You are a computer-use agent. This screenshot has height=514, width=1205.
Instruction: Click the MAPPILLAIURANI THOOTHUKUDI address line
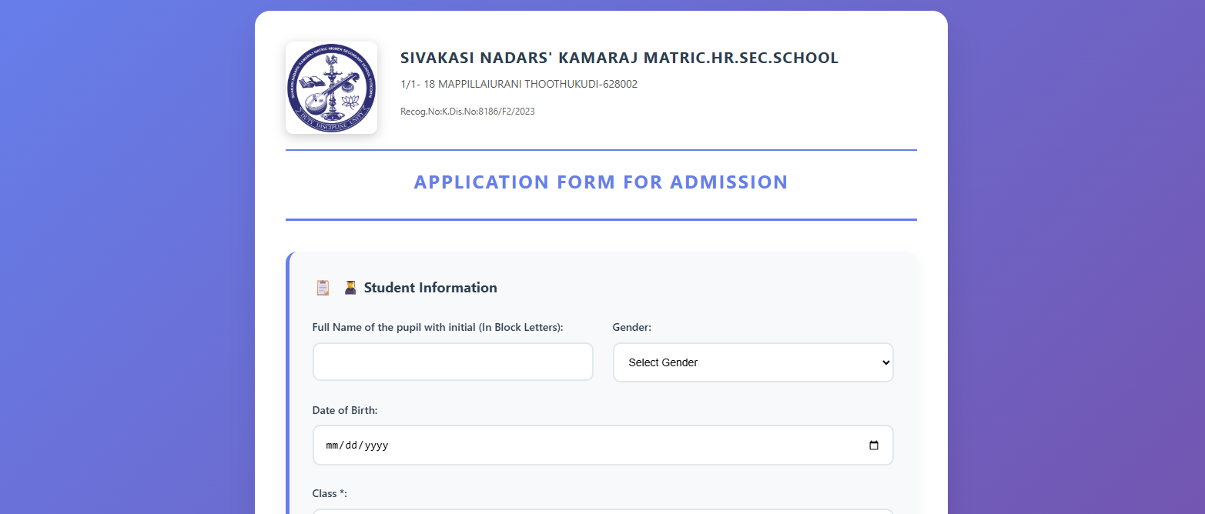(518, 84)
